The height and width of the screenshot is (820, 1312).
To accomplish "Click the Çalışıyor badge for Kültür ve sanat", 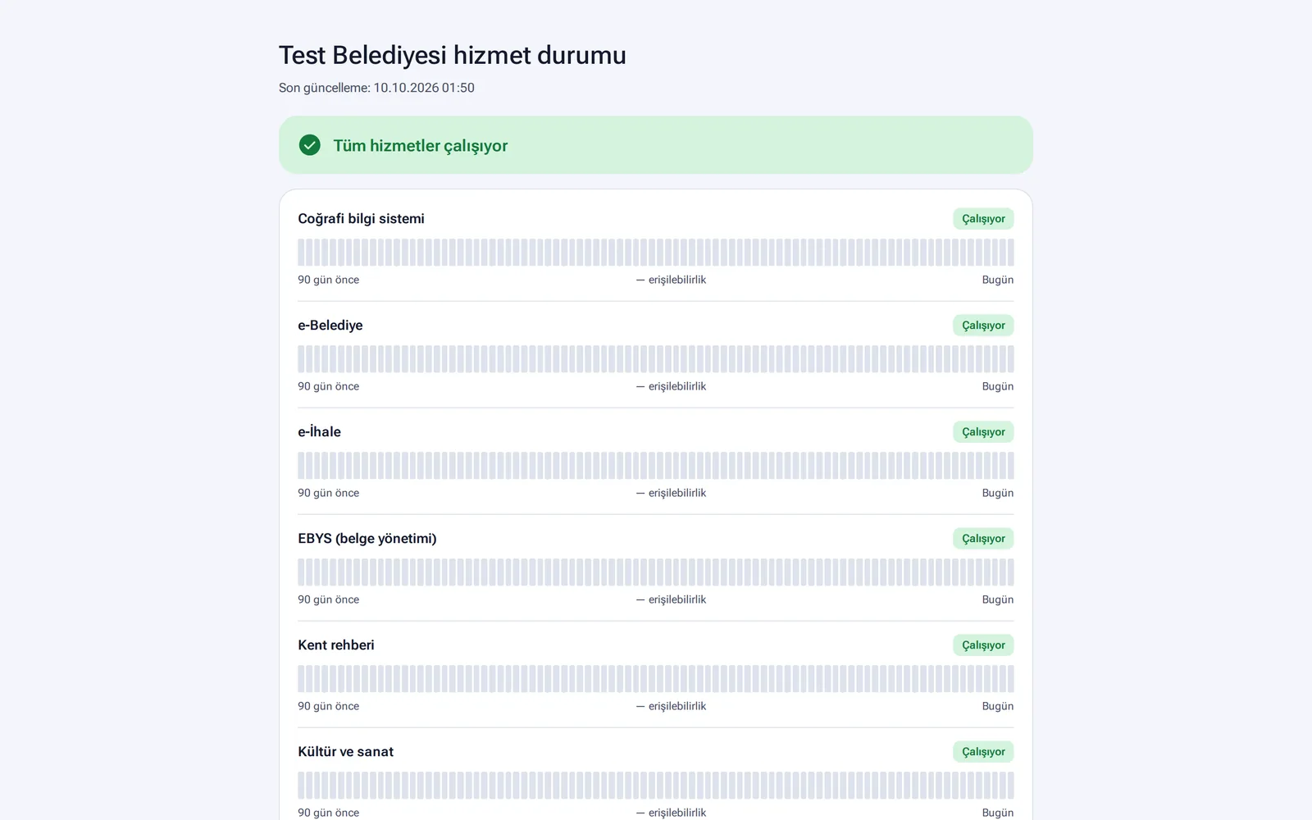I will (983, 752).
